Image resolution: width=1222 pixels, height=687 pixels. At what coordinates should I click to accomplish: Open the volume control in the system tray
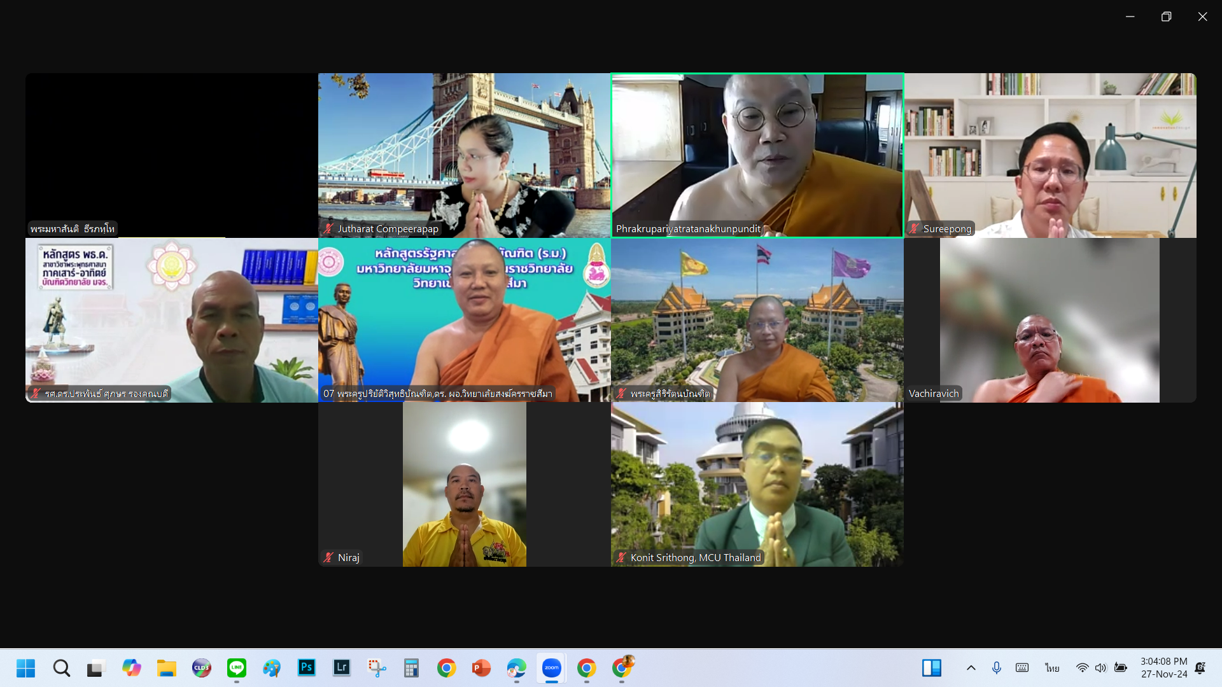[1101, 668]
